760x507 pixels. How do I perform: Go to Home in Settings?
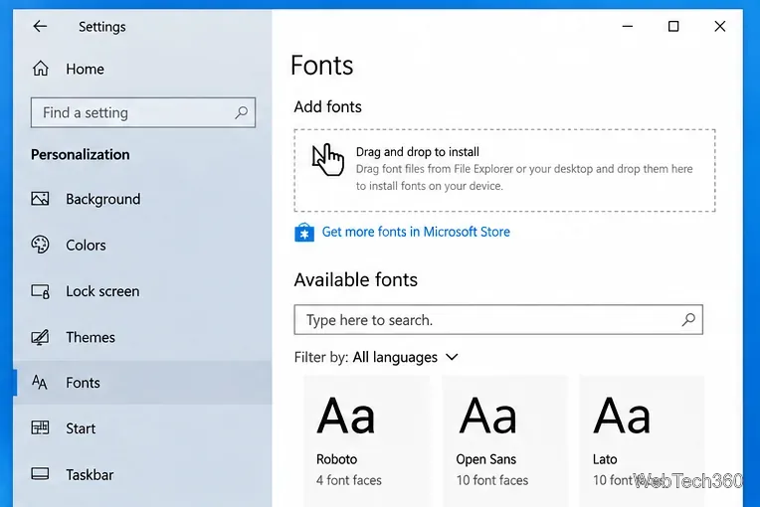pyautogui.click(x=142, y=69)
